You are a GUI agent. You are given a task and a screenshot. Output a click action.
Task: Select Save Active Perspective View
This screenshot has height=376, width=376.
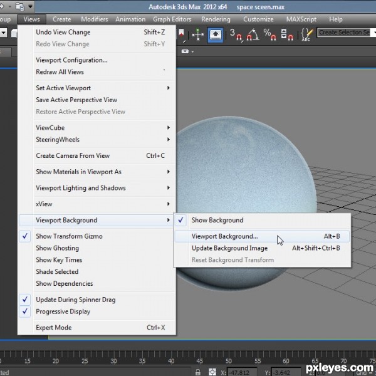[97, 100]
